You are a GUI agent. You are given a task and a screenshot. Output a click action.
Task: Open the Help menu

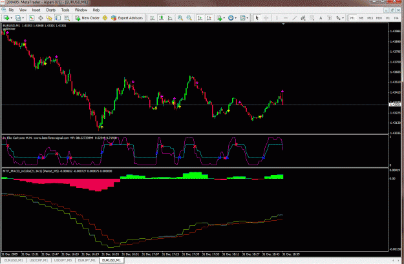pos(96,10)
